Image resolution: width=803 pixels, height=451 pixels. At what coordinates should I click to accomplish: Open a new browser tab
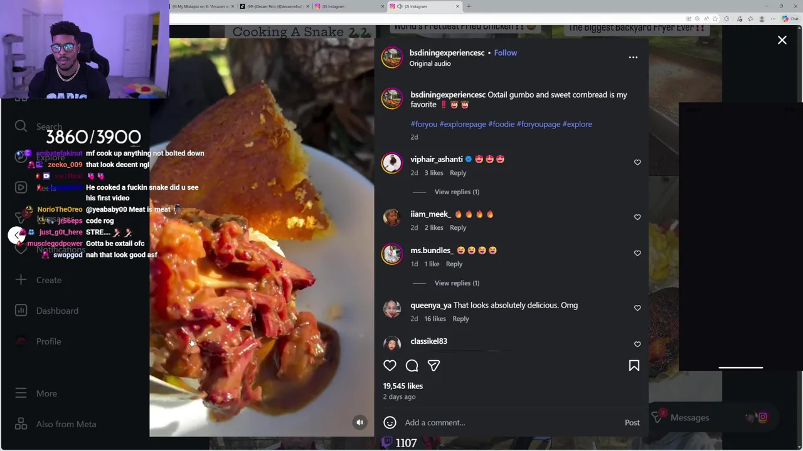tap(469, 6)
